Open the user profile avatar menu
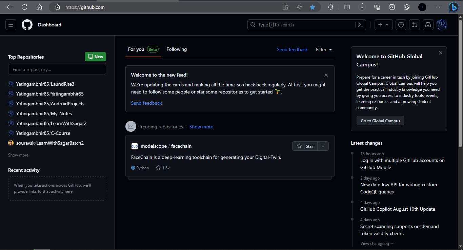463x250 pixels. tap(442, 25)
